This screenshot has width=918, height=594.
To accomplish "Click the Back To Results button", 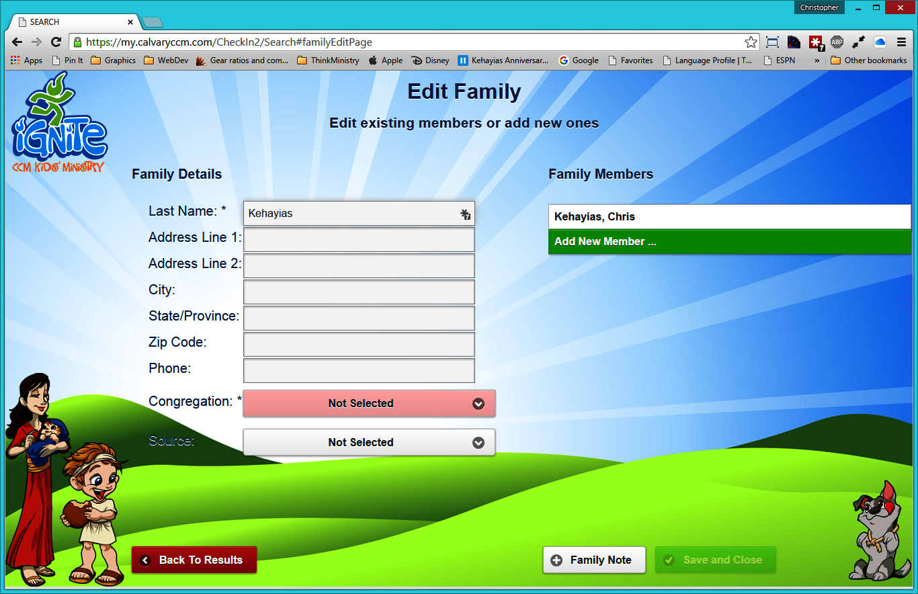I will pos(194,559).
